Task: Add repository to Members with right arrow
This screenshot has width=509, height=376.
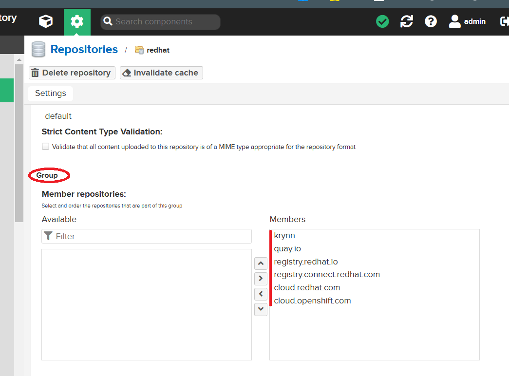Action: point(261,279)
